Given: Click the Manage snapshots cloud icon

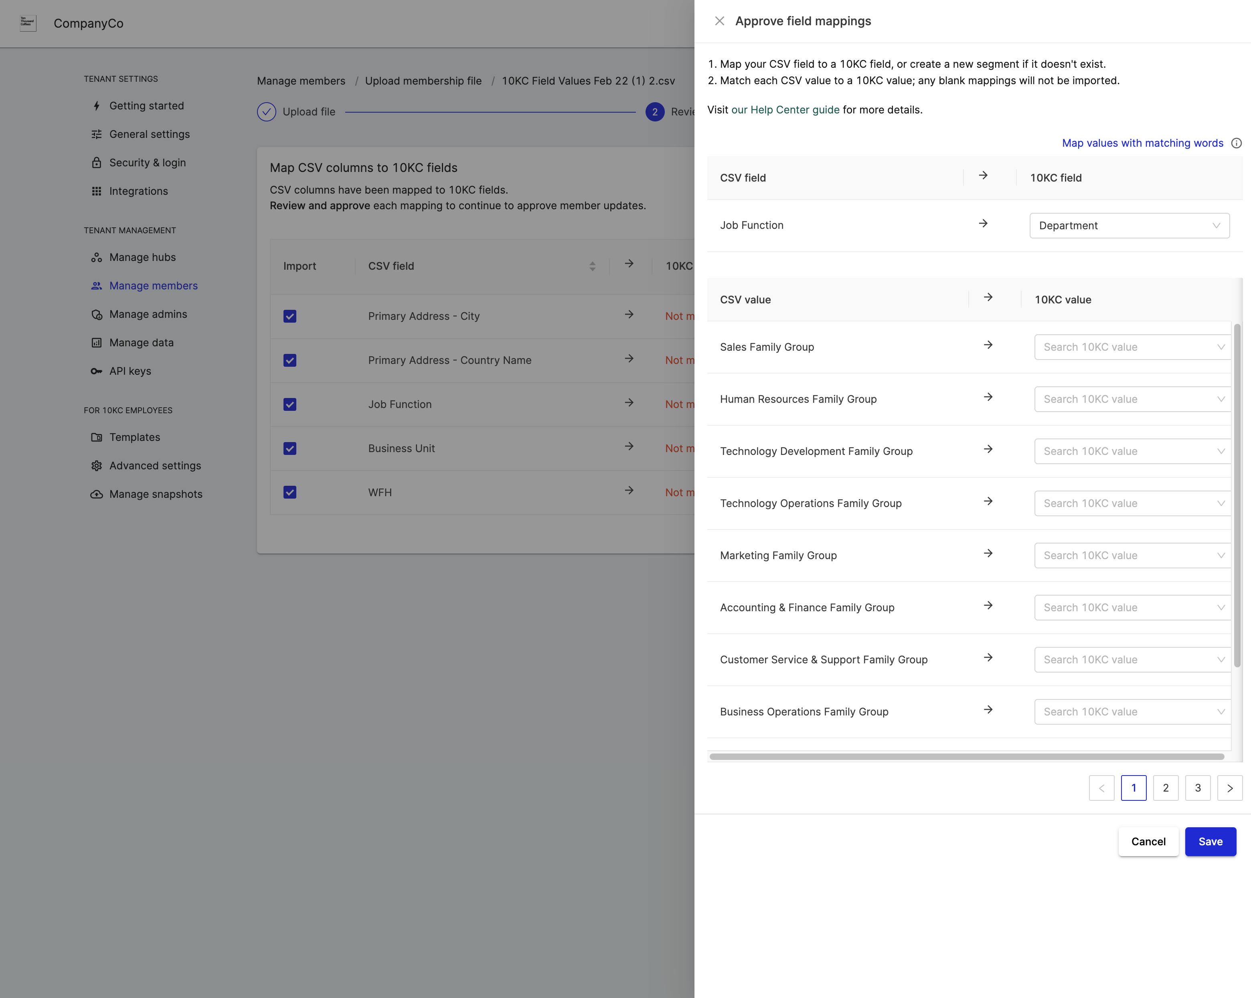Looking at the screenshot, I should pos(96,493).
